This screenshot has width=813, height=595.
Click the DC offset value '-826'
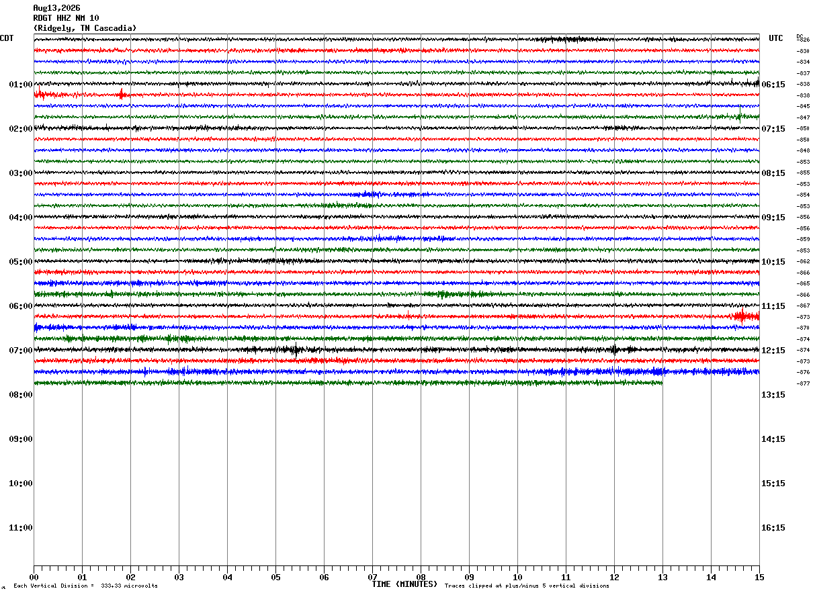tap(804, 40)
